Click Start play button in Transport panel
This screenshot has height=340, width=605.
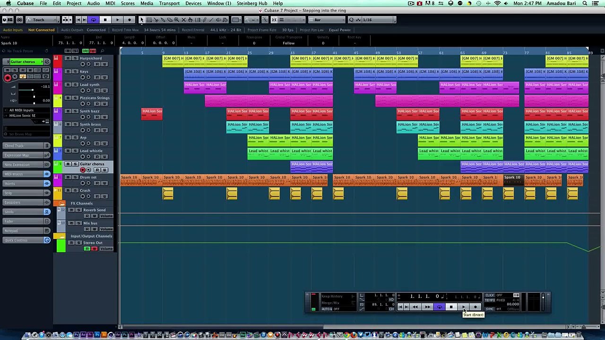pos(463,307)
